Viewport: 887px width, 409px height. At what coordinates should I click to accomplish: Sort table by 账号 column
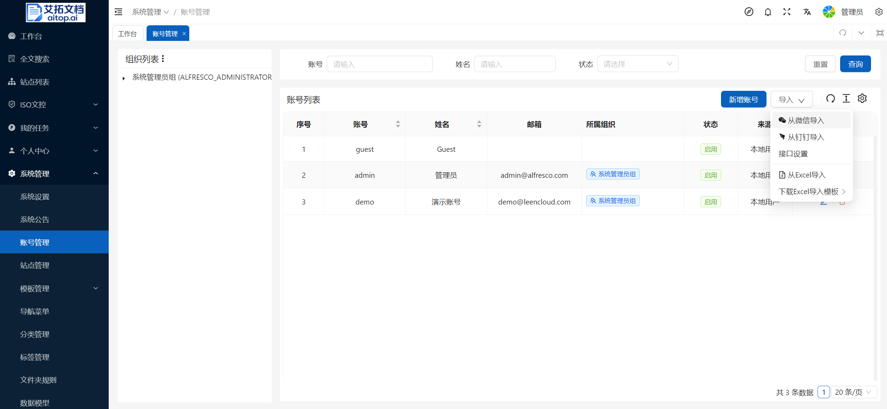click(x=398, y=124)
